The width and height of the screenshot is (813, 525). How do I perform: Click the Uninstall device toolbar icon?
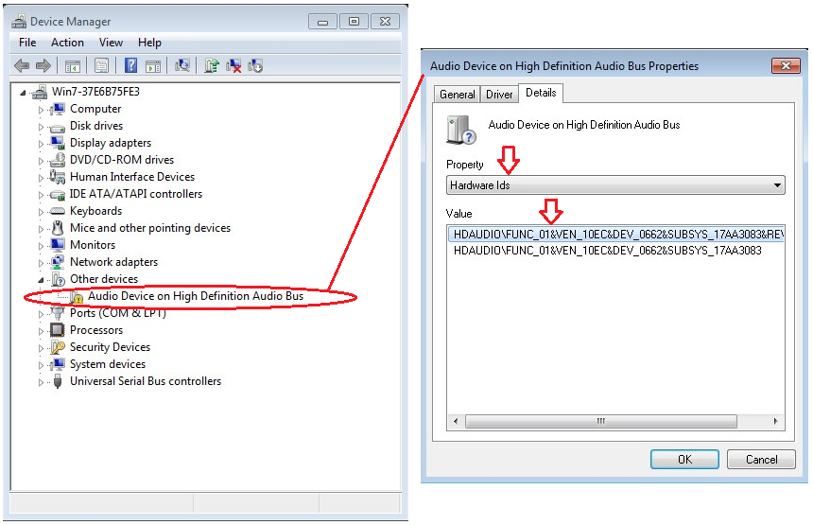point(234,66)
